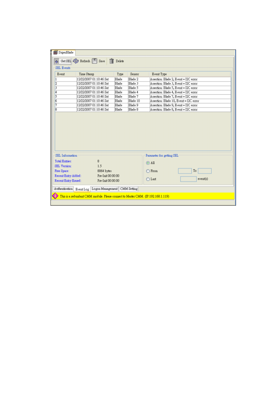Viewport: 280px width, 401px height.
Task: Click the Refresh button label
Action: (x=85, y=61)
